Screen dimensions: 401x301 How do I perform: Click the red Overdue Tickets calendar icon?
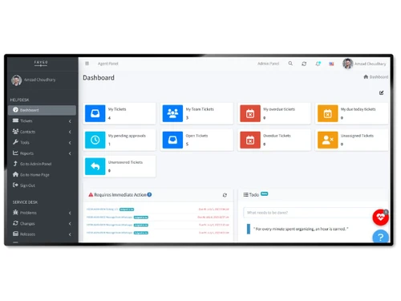(250, 140)
